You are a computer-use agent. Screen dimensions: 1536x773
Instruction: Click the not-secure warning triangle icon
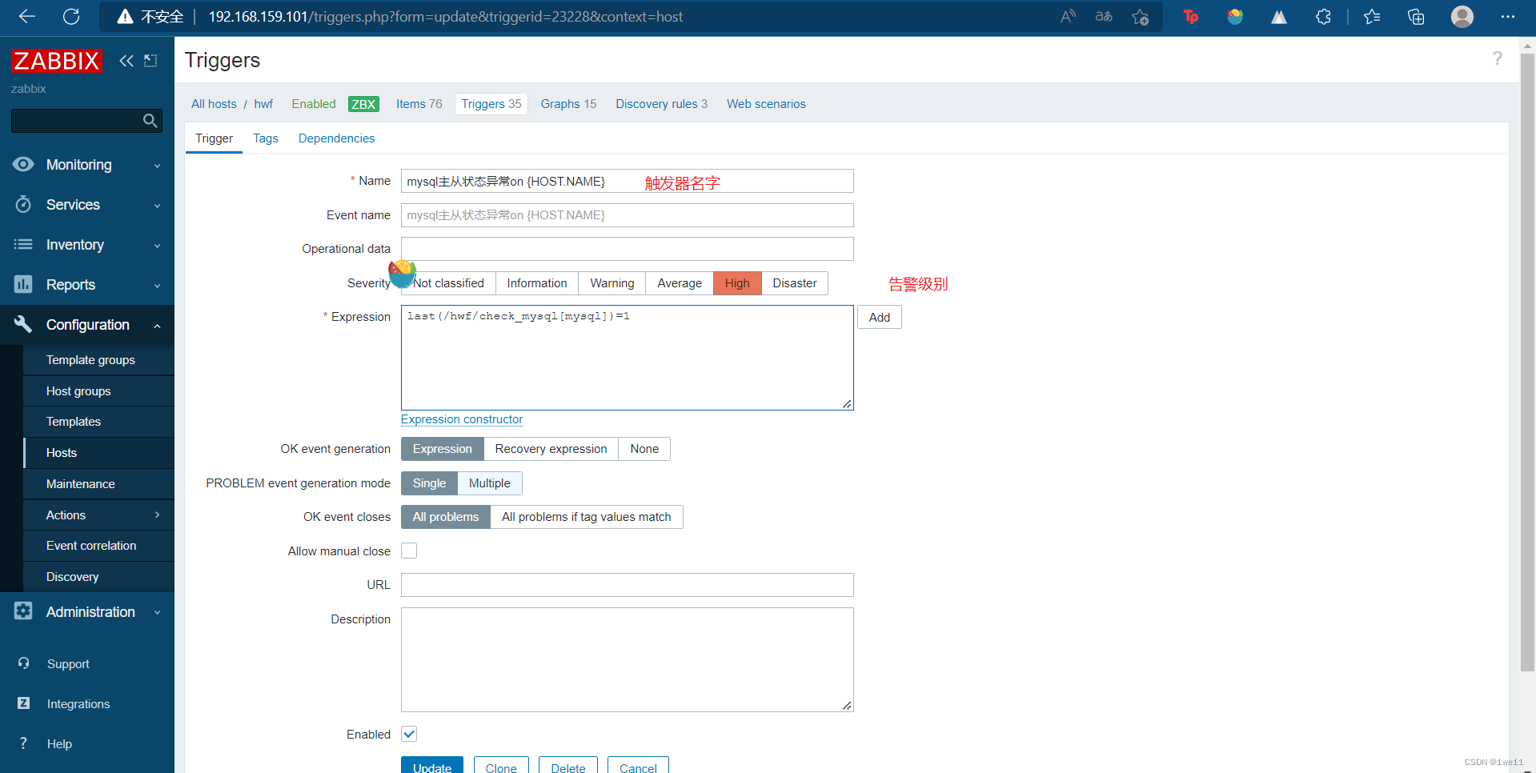(x=125, y=17)
